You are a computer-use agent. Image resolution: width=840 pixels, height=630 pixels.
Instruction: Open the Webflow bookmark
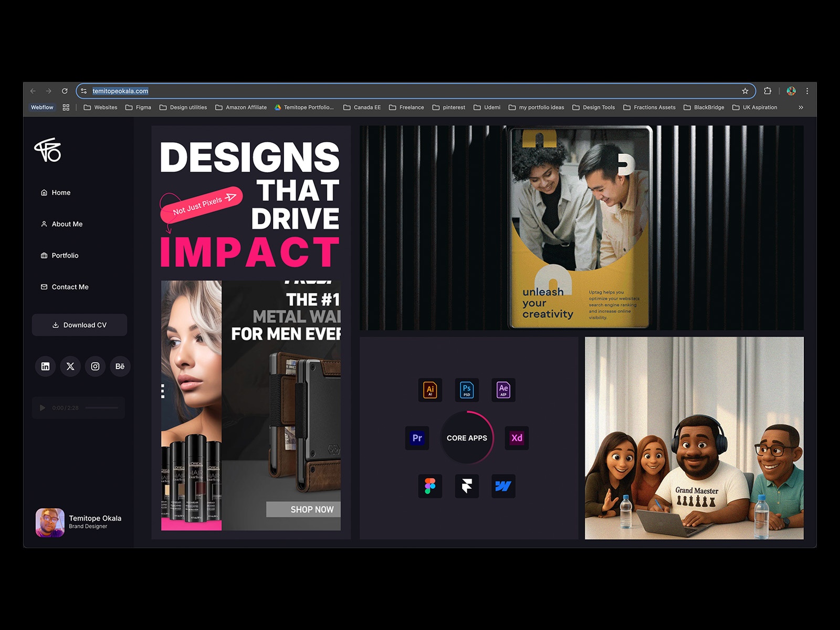pos(42,107)
